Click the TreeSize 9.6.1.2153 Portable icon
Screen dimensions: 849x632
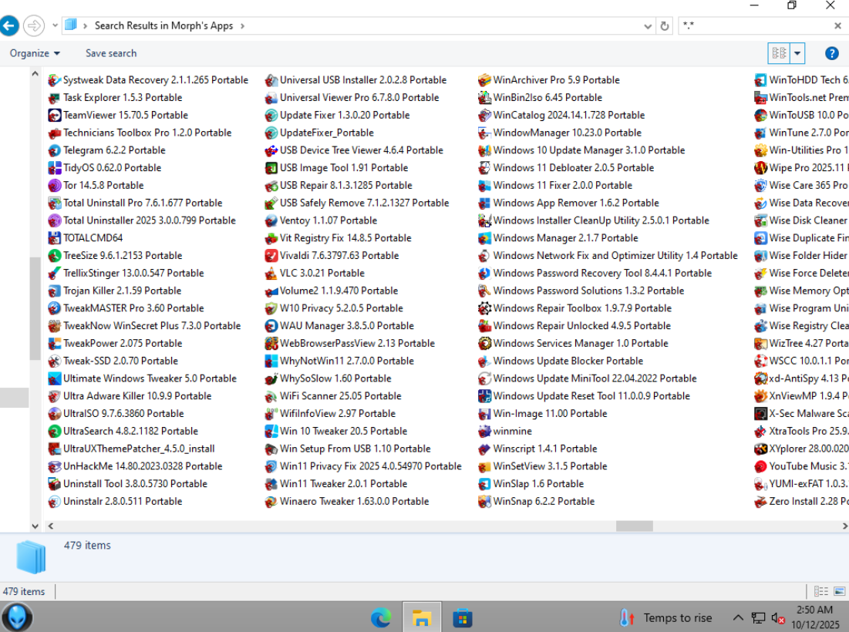pyautogui.click(x=54, y=255)
